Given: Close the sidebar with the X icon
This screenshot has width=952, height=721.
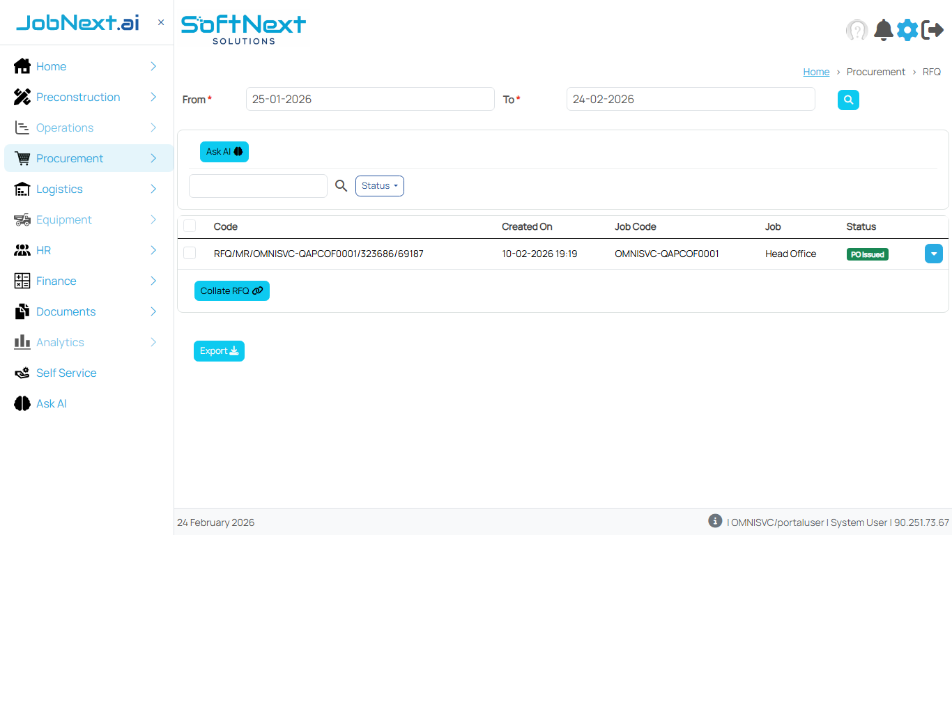Looking at the screenshot, I should point(161,22).
